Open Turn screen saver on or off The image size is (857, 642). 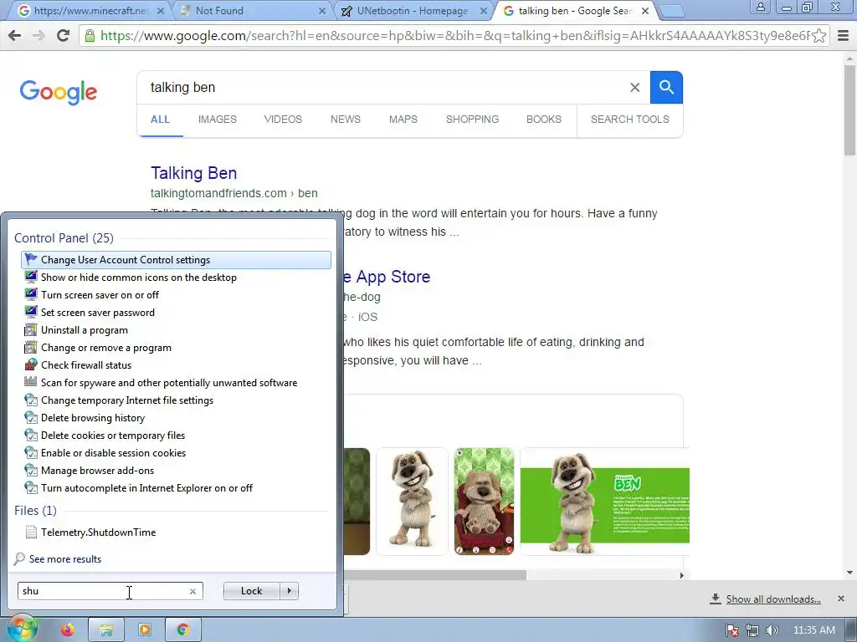176,295
